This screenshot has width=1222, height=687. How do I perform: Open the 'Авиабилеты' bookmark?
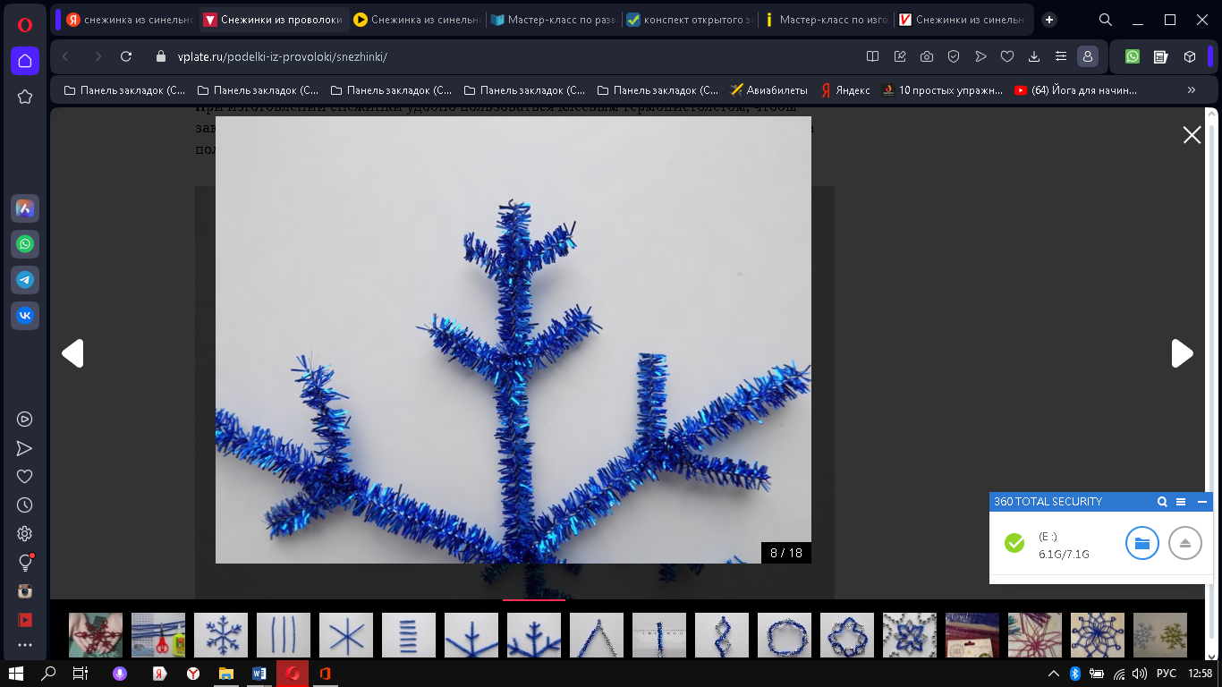click(x=768, y=90)
